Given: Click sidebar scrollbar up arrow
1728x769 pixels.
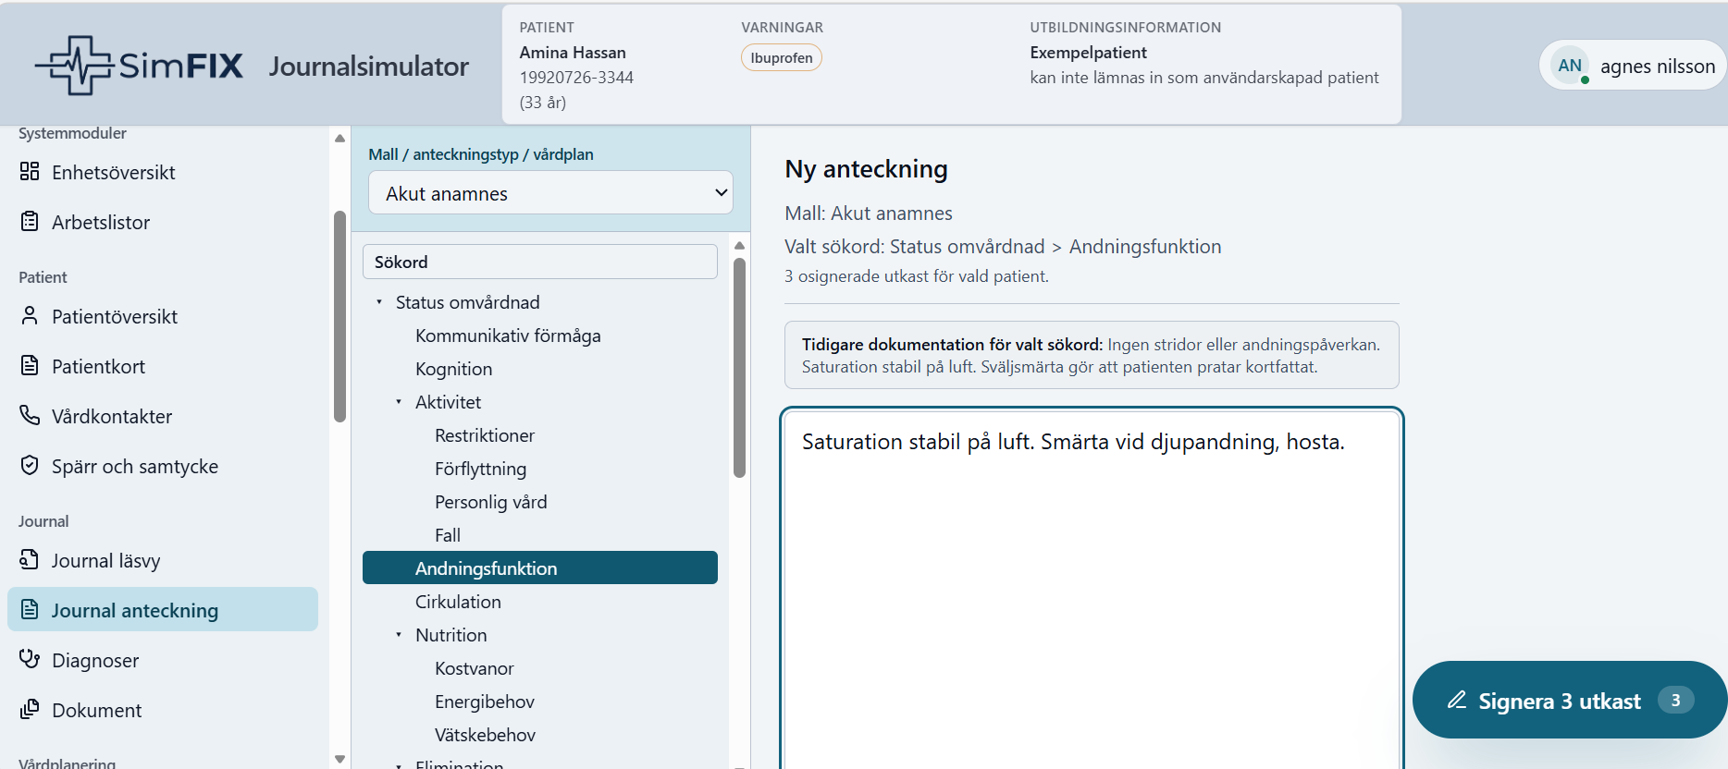Looking at the screenshot, I should pyautogui.click(x=339, y=138).
